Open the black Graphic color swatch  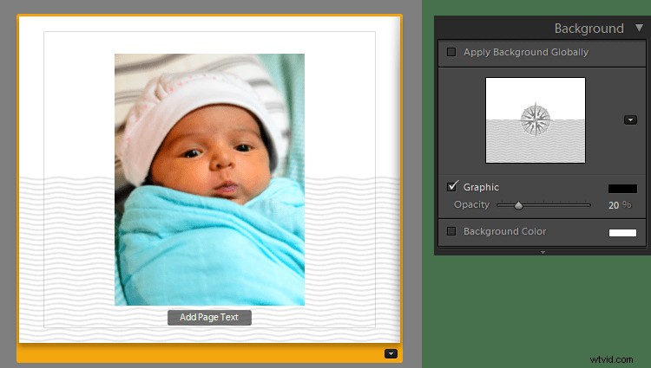tap(622, 189)
